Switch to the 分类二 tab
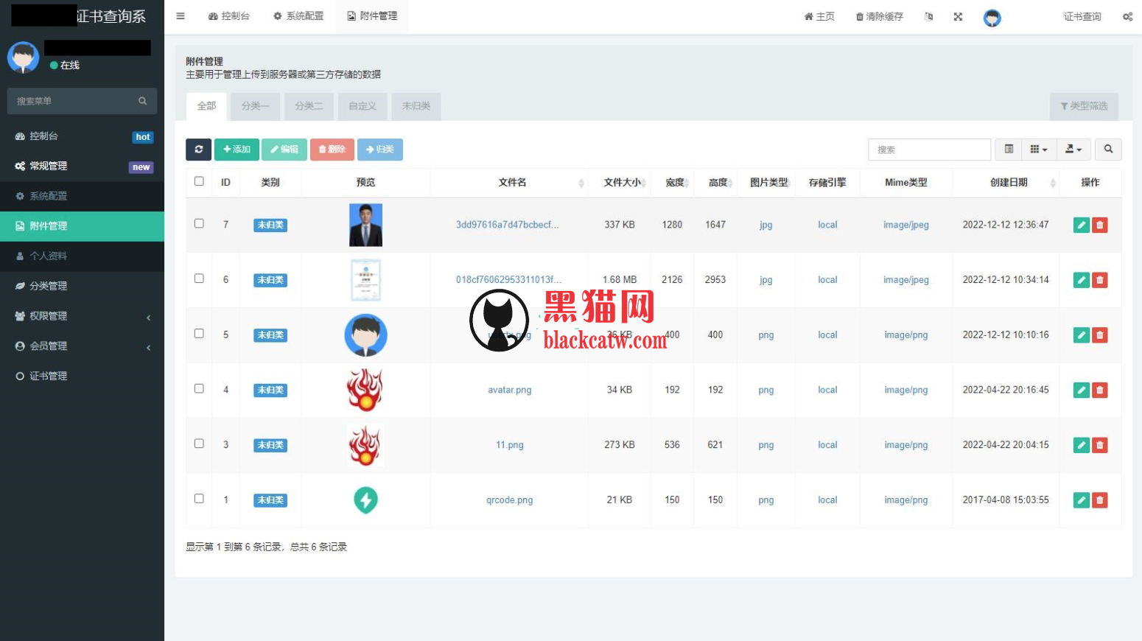 pyautogui.click(x=309, y=106)
